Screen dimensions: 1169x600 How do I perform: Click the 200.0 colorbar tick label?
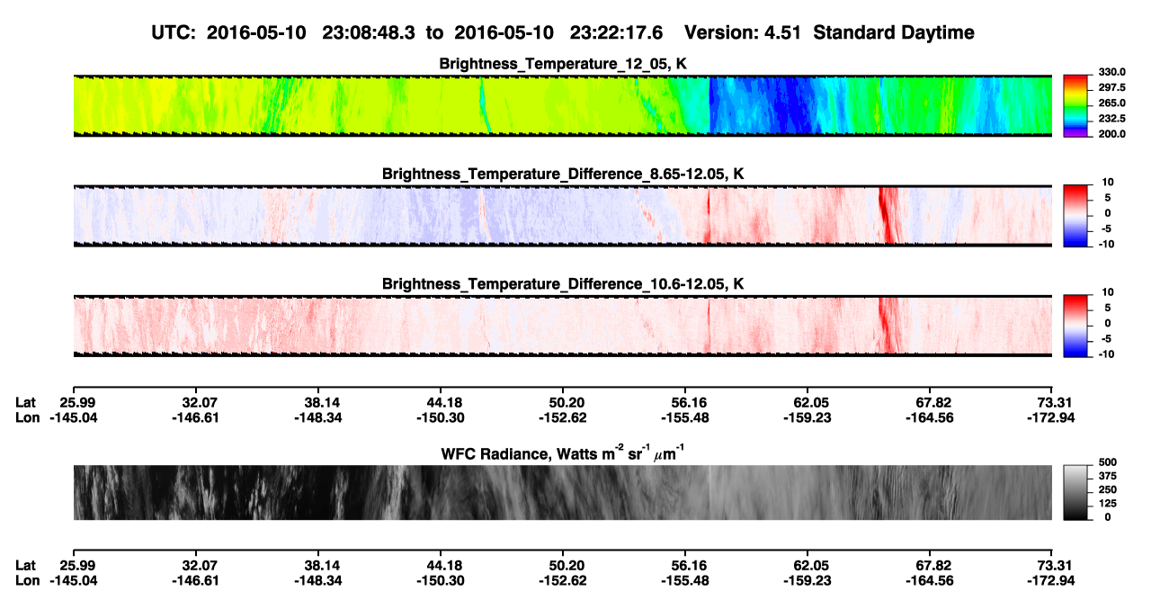pyautogui.click(x=1111, y=134)
